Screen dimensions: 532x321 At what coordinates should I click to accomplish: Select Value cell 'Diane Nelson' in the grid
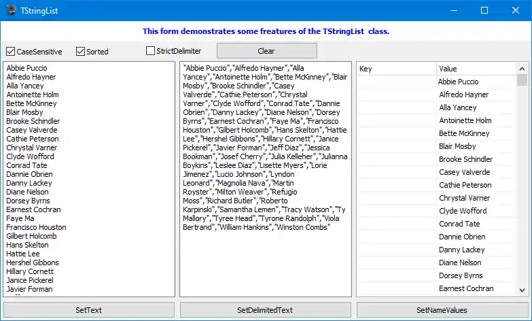476,263
